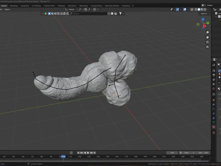The height and width of the screenshot is (166, 221).
Task: Click the zoom view magnifier icon
Action: click(207, 32)
